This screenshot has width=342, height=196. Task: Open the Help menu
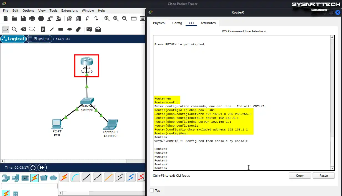pos(102,11)
